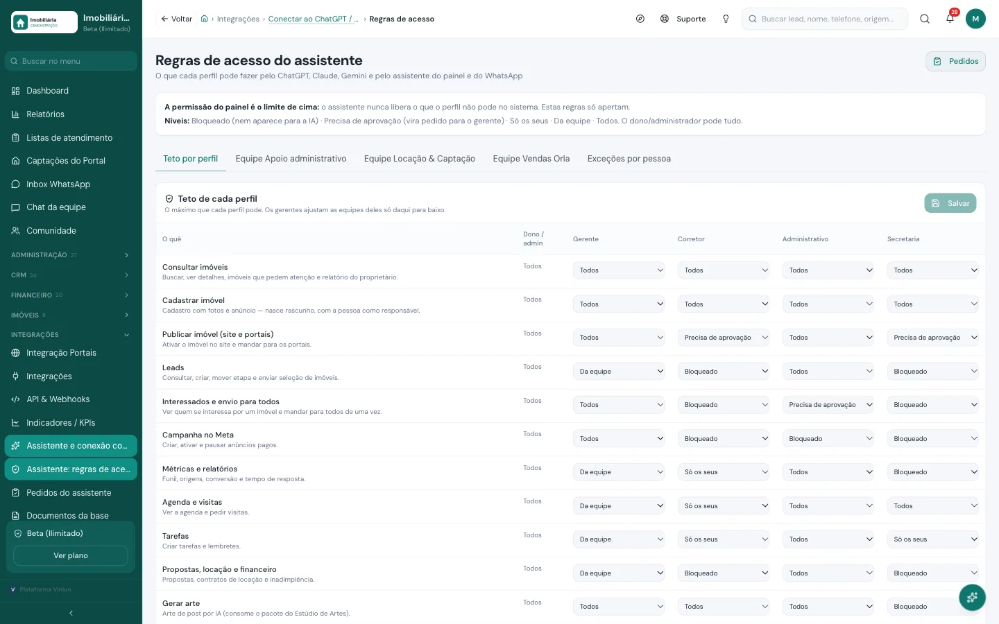Click the Salvar button
The width and height of the screenshot is (999, 624).
point(950,203)
